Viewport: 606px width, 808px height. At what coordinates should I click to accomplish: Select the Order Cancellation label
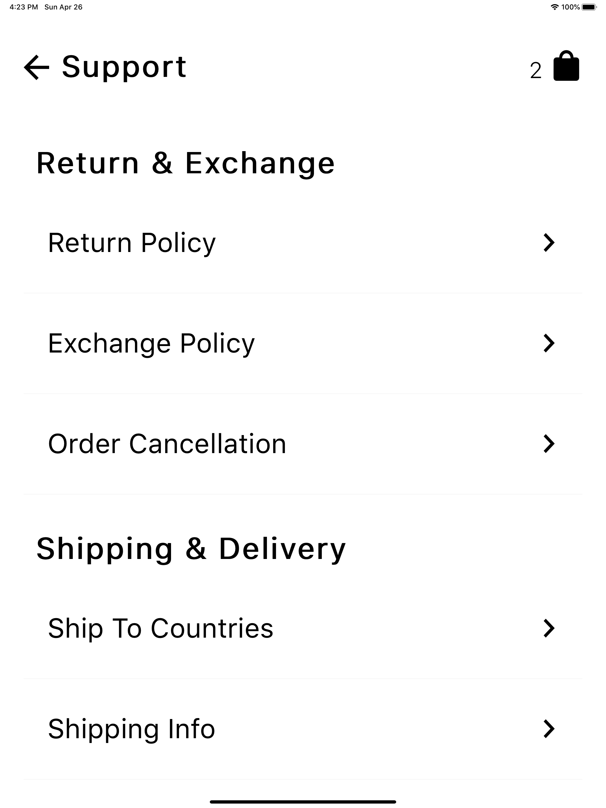167,444
